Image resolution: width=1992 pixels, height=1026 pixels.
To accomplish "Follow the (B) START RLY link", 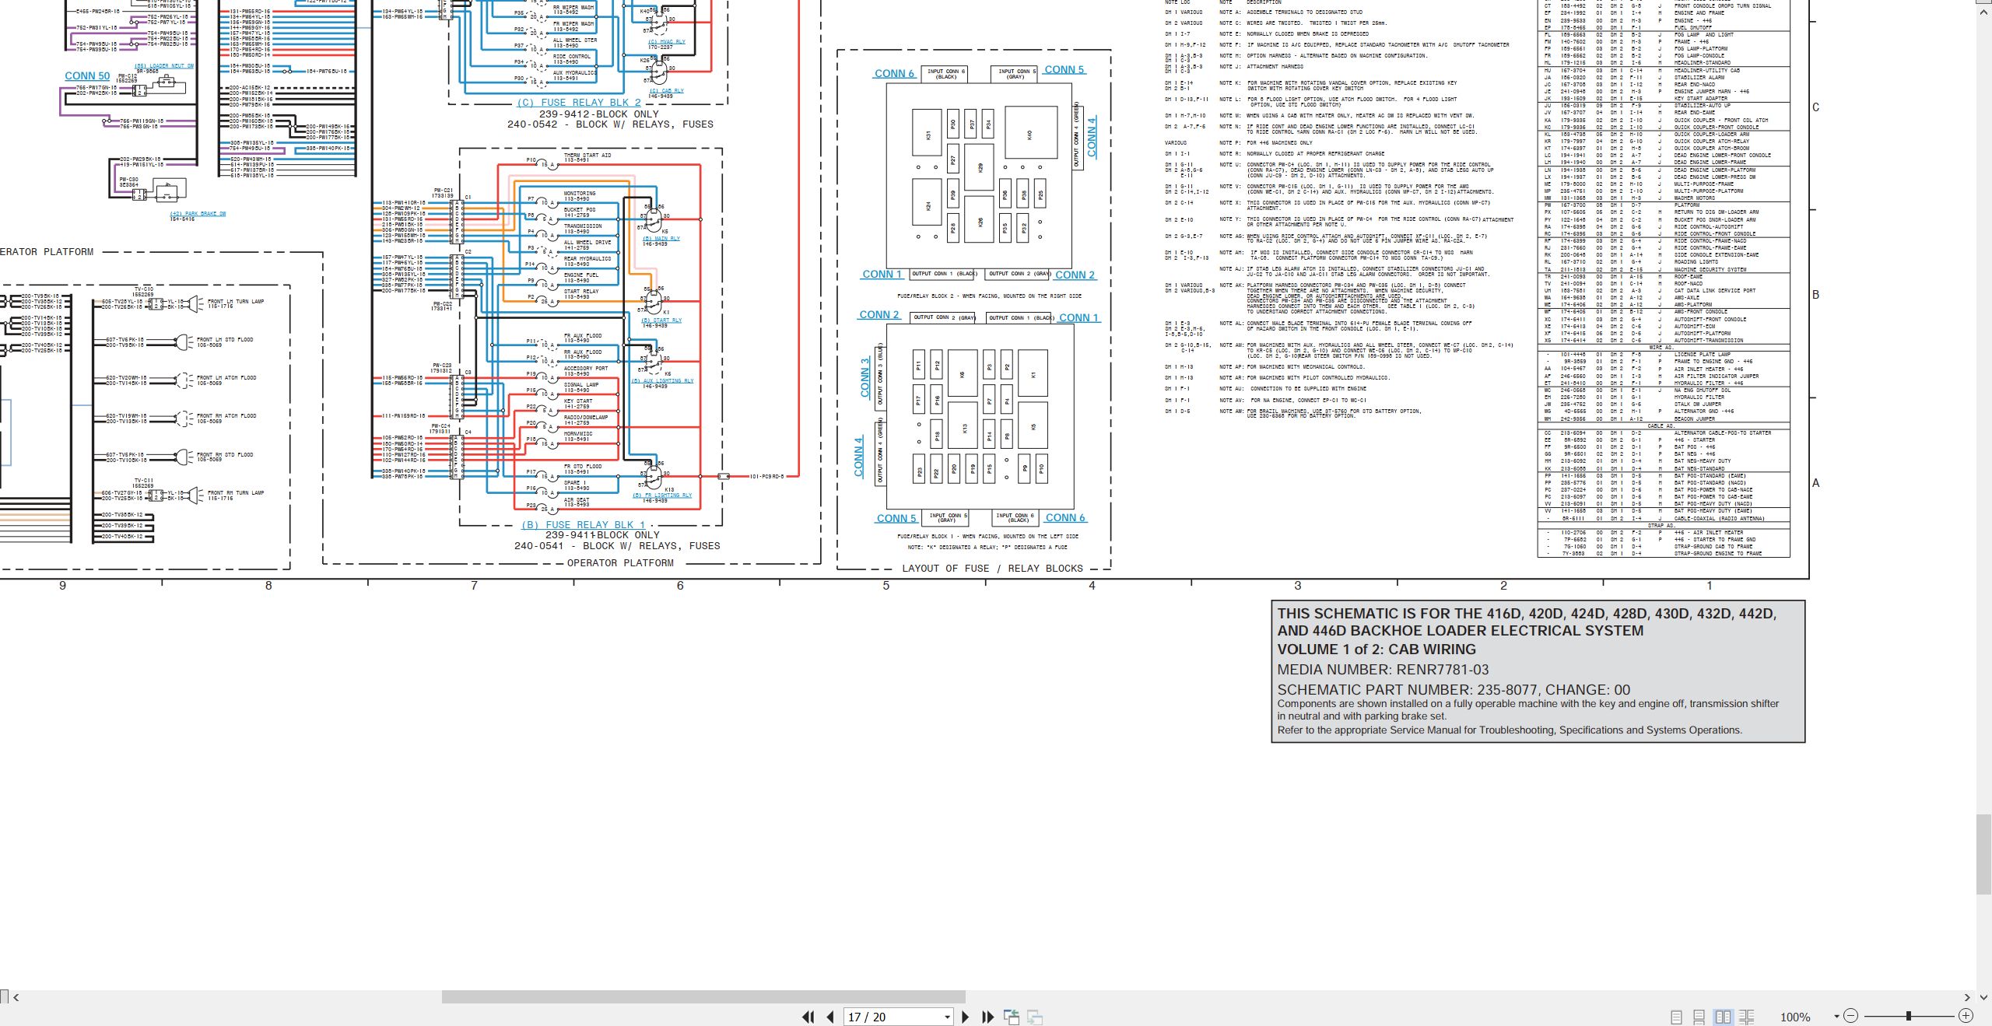I will pyautogui.click(x=661, y=320).
